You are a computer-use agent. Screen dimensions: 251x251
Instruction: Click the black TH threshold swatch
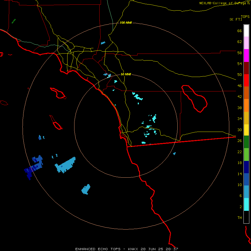click(246, 217)
